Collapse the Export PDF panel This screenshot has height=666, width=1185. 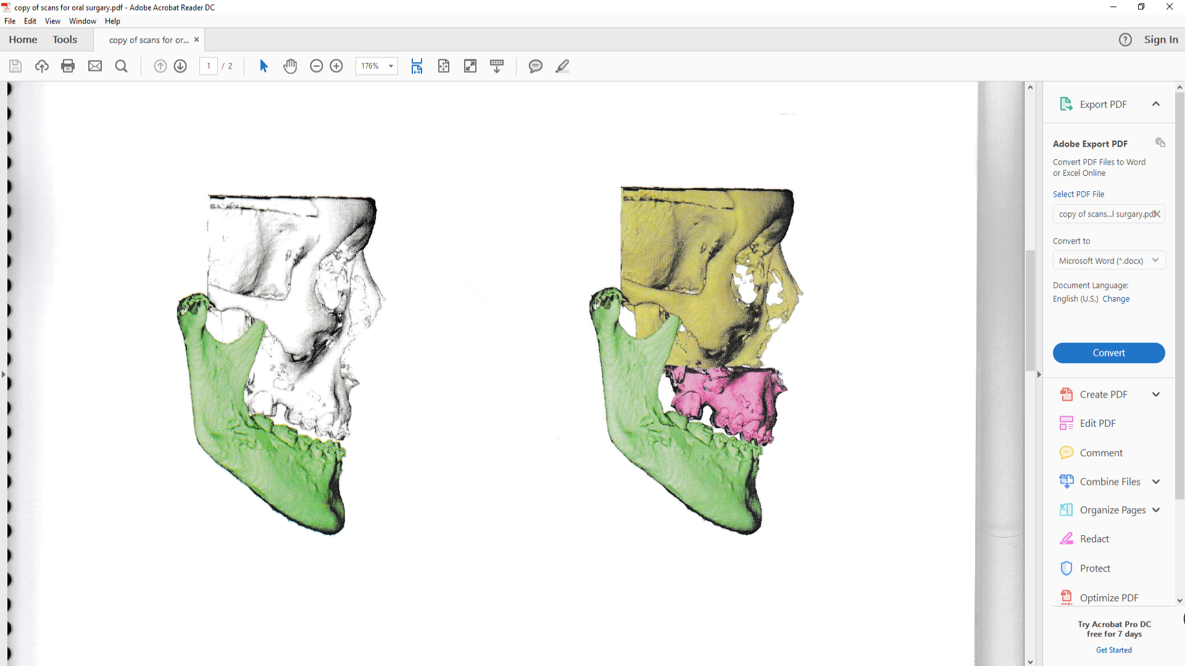pos(1155,104)
